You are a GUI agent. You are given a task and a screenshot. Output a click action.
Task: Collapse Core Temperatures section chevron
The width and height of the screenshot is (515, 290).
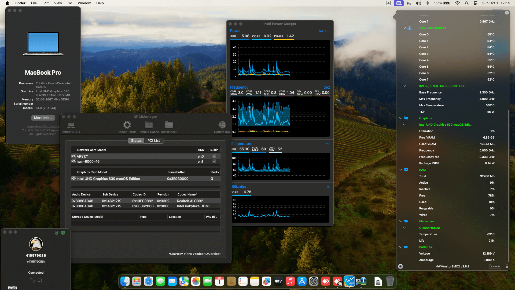coord(404,28)
